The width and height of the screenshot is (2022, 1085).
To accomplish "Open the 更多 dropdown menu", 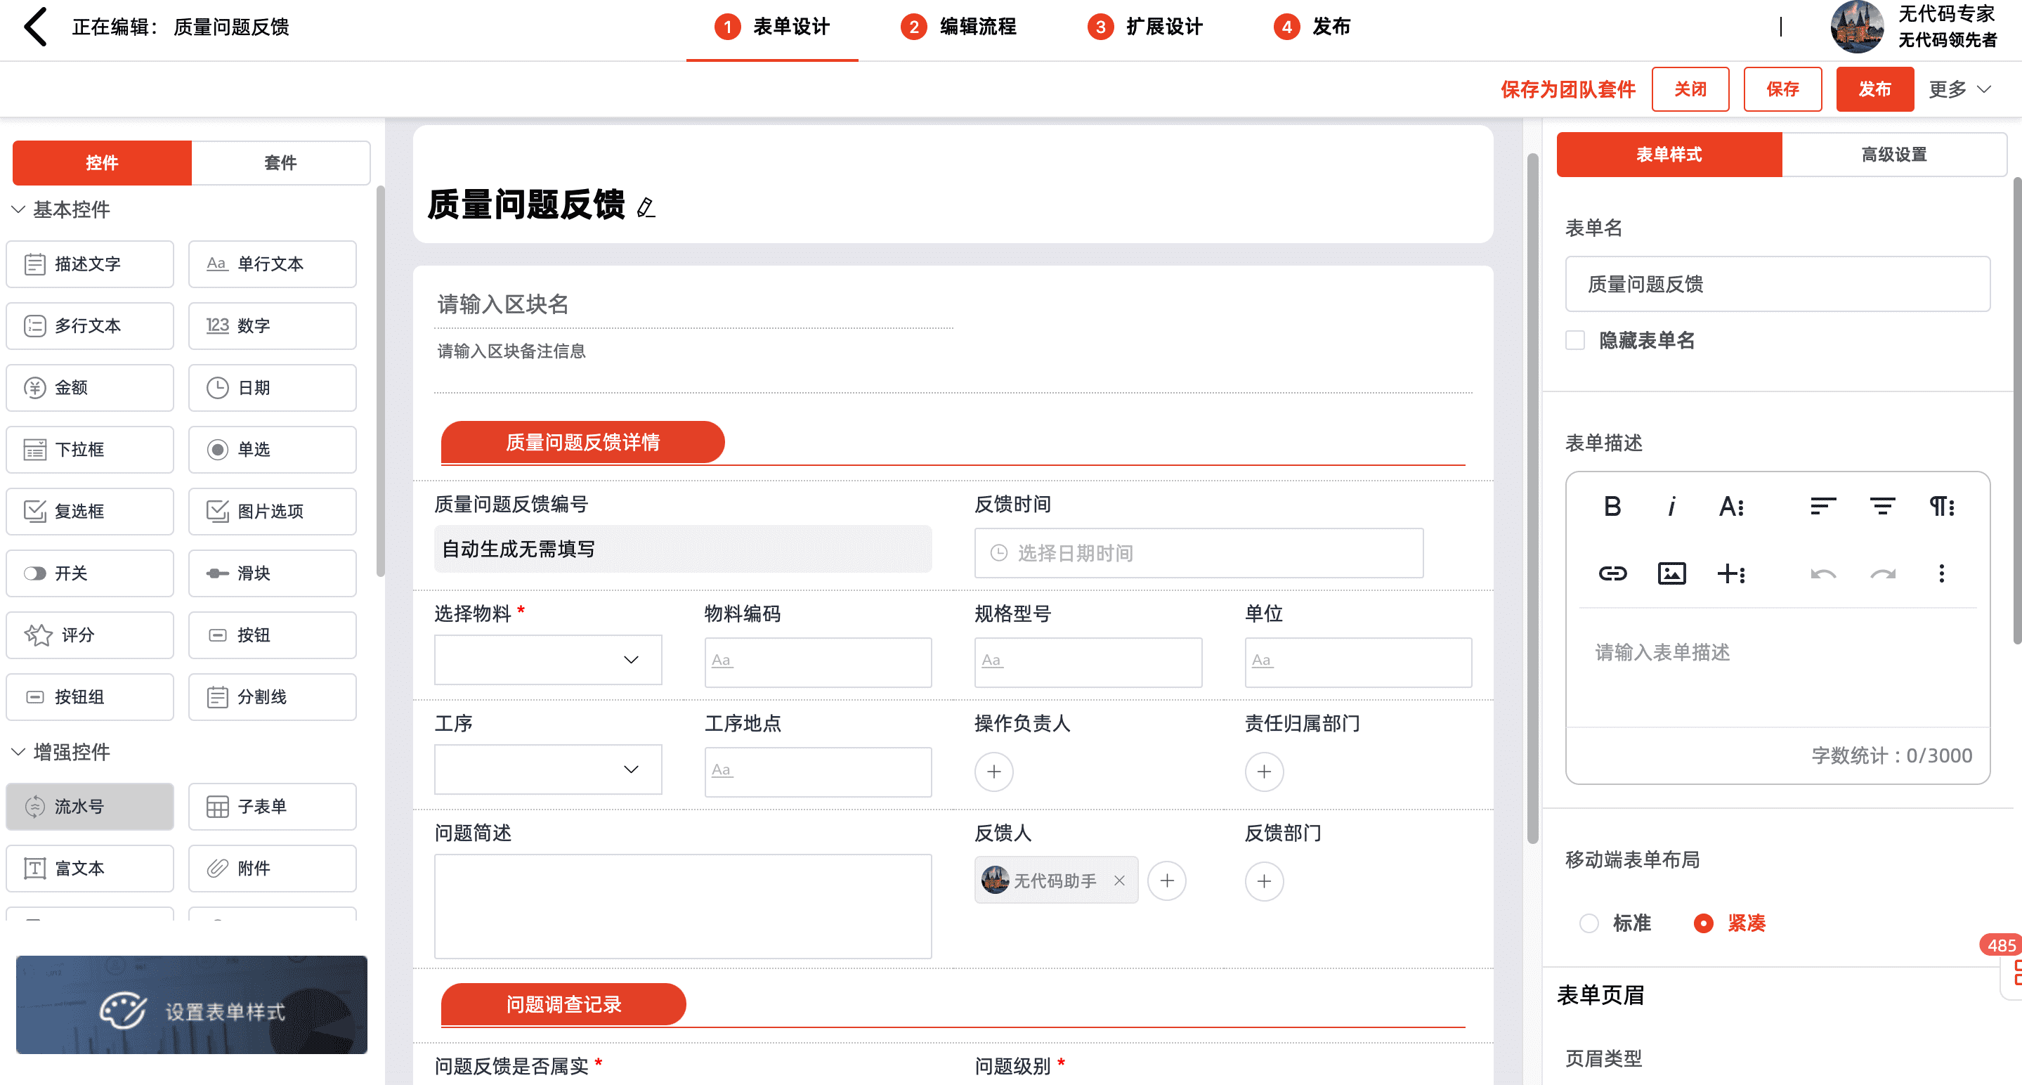I will 1959,89.
